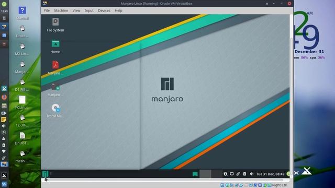Launch Firefox from the host side panel
The width and height of the screenshot is (335, 188).
(x=4, y=97)
